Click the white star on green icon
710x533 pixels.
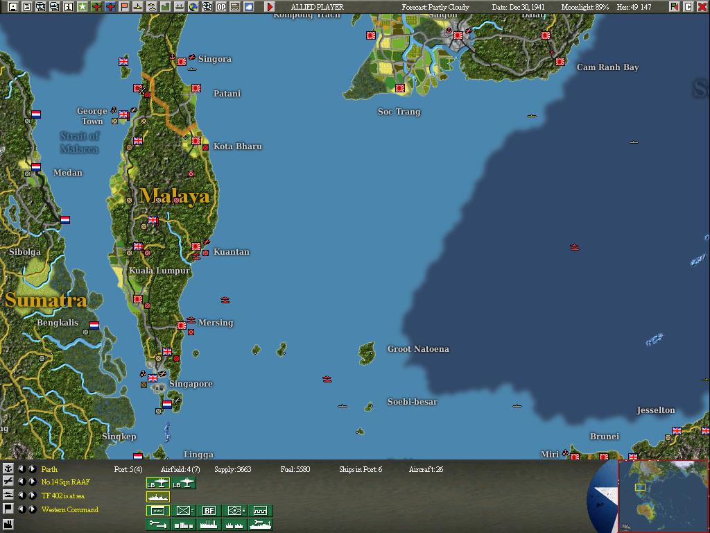[83, 7]
